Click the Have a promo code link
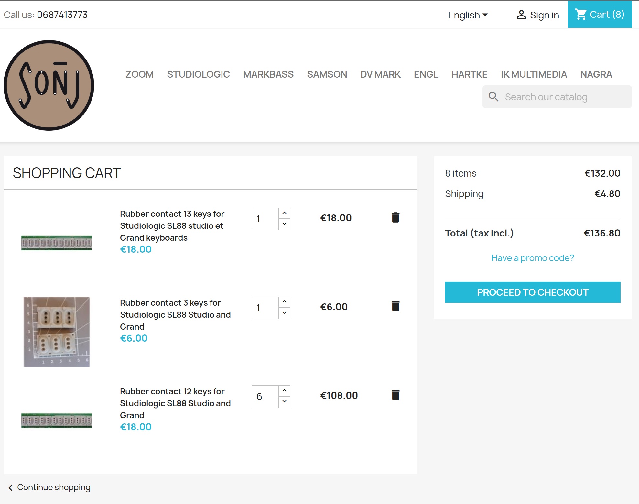639x504 pixels. (x=532, y=258)
